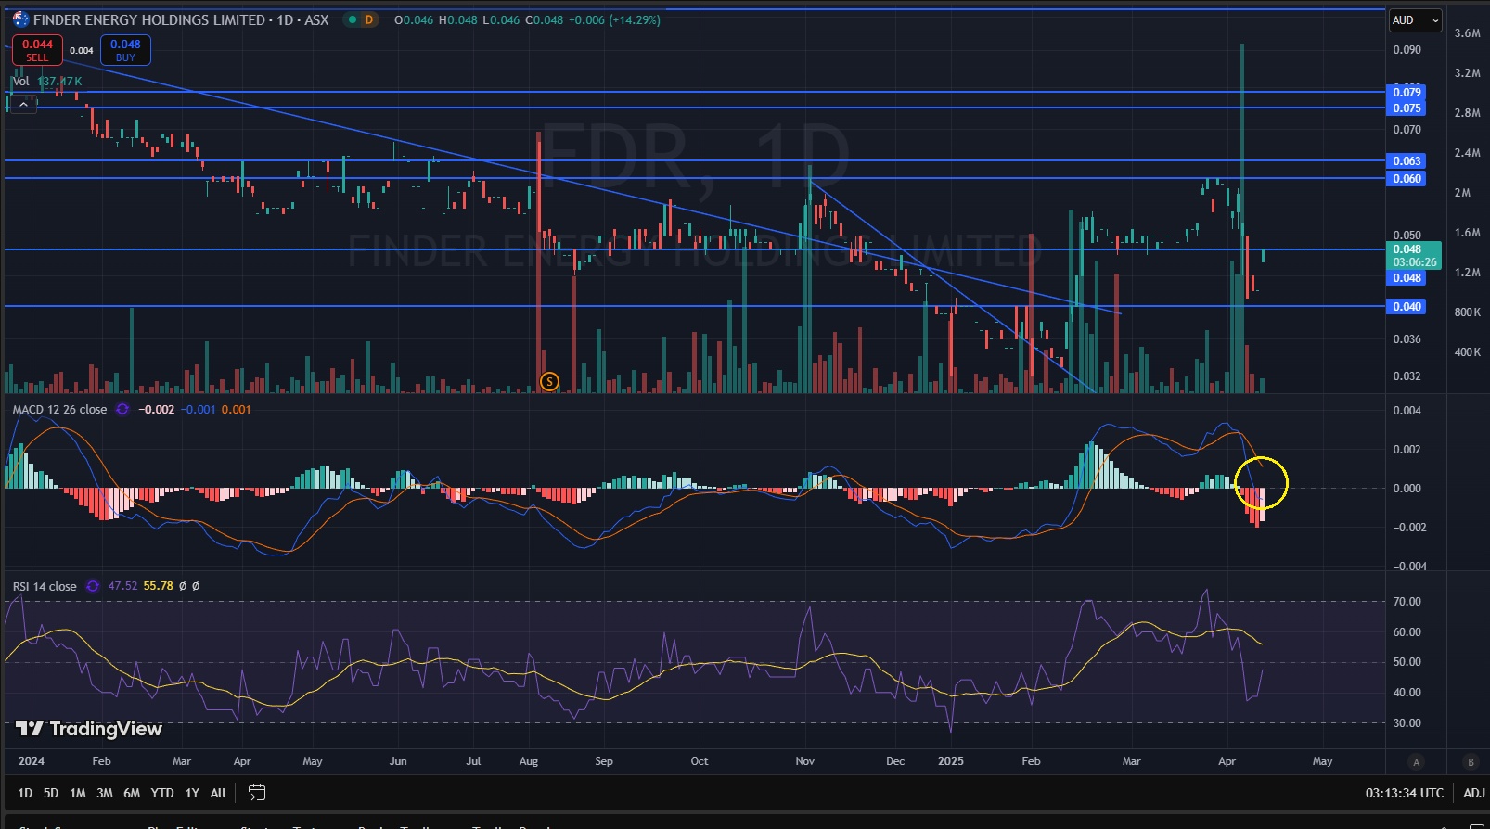Click the orange S split marker
Screen dimensions: 1490x829
click(x=549, y=381)
